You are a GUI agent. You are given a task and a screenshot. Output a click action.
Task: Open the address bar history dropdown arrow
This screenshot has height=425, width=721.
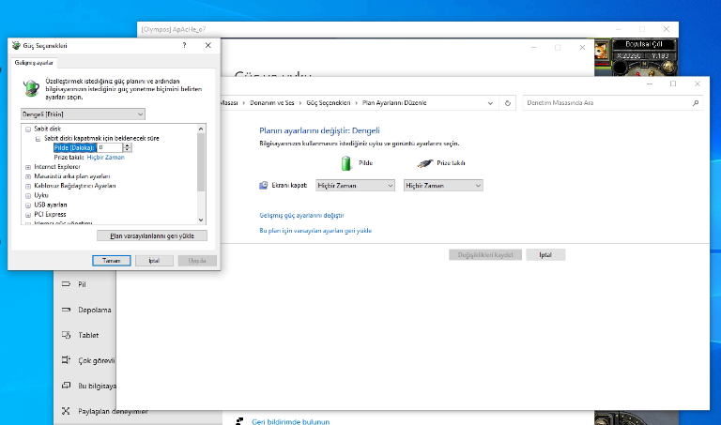click(490, 103)
